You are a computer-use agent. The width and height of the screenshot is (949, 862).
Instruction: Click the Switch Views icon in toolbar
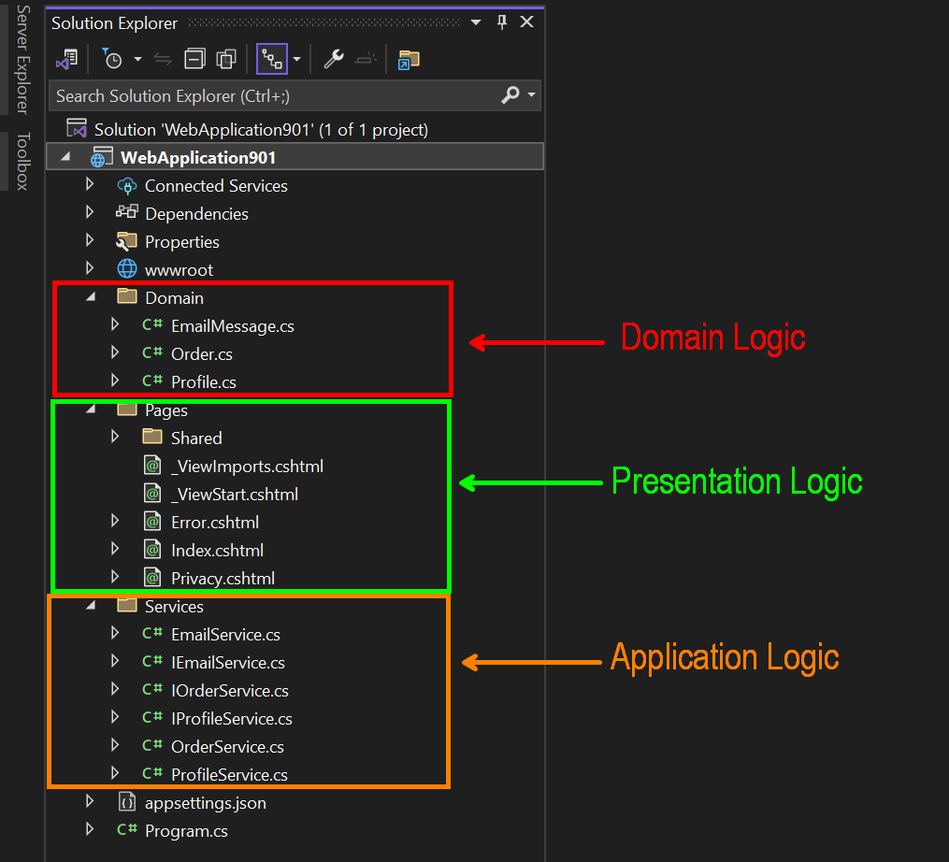coord(66,59)
